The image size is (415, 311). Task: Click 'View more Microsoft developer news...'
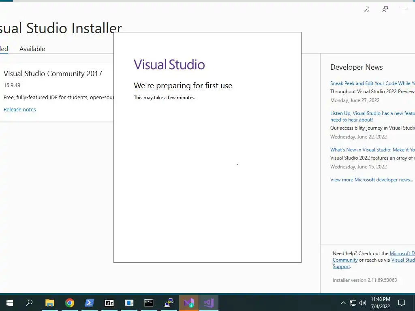tap(372, 179)
